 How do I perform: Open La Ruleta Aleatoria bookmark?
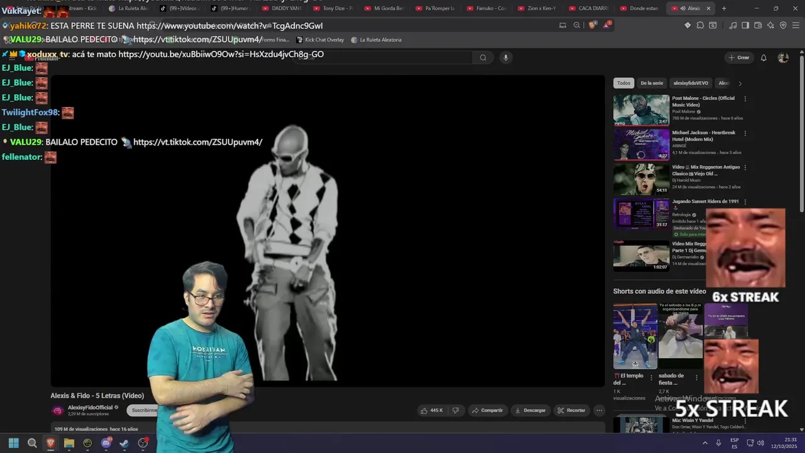click(376, 40)
